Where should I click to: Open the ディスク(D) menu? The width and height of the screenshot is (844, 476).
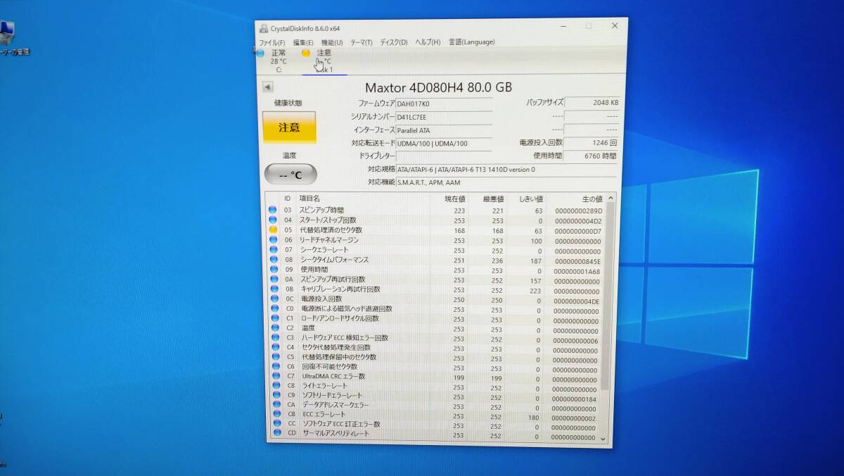(x=394, y=42)
